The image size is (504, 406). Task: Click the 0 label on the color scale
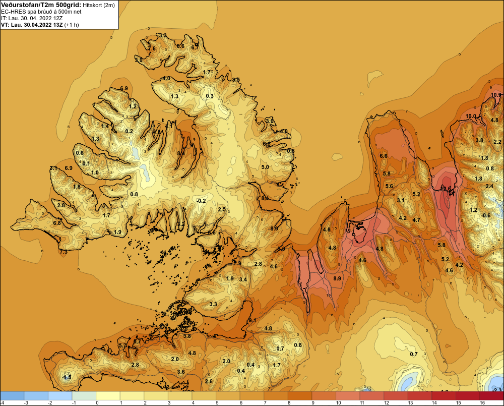(97, 403)
